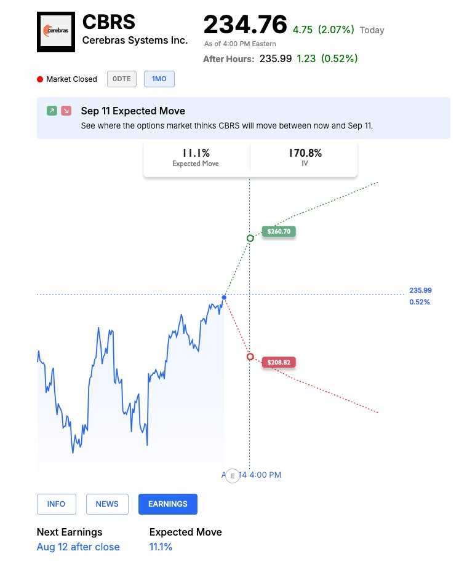Image resolution: width=467 pixels, height=570 pixels.
Task: Click the Sep 11 Expected Move banner
Action: (x=244, y=118)
